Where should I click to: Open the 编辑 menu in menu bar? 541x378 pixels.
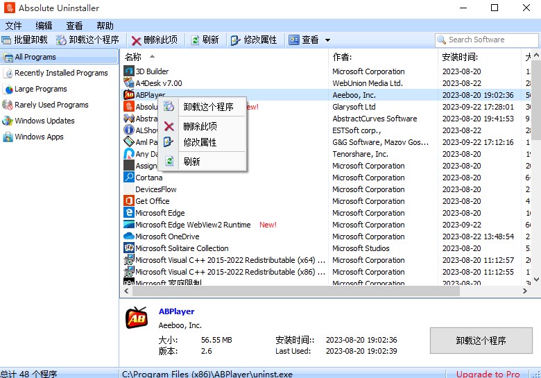coord(44,26)
